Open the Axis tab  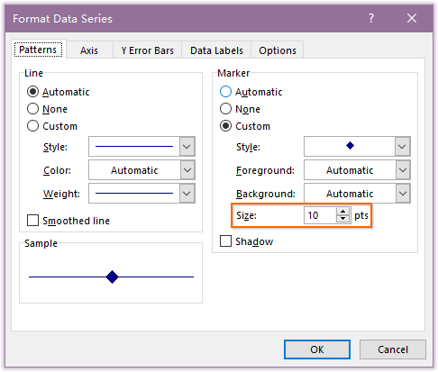pos(89,50)
